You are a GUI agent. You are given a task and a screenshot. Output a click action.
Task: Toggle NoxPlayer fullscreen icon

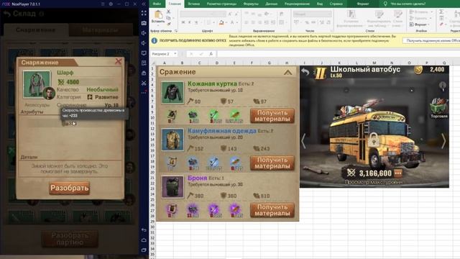click(x=144, y=13)
